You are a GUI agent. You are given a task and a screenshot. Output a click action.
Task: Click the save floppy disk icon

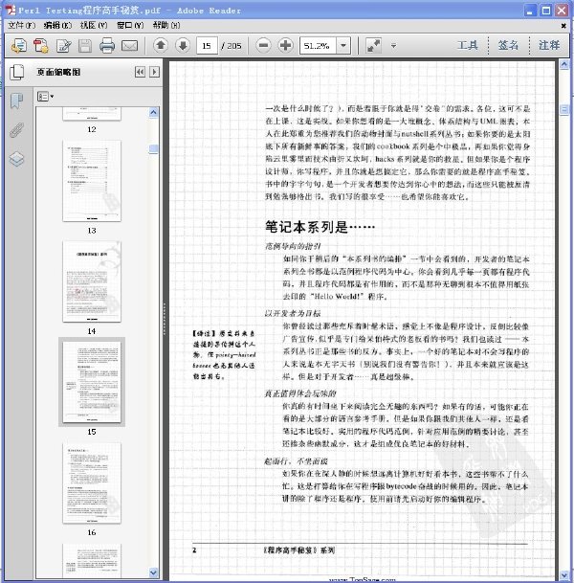(85, 46)
